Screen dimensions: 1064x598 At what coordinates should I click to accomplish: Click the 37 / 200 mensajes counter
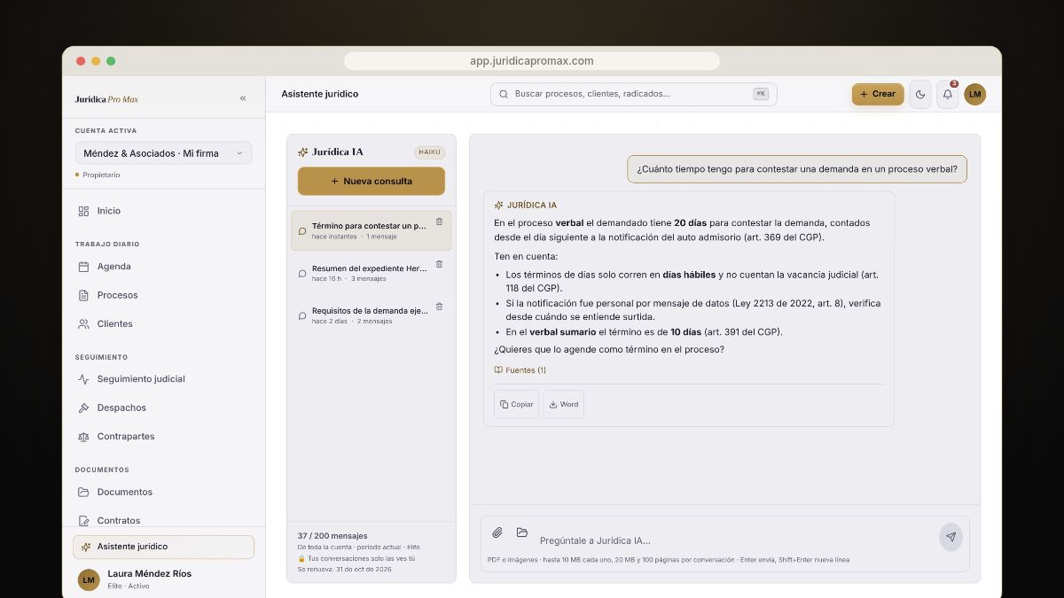[332, 536]
